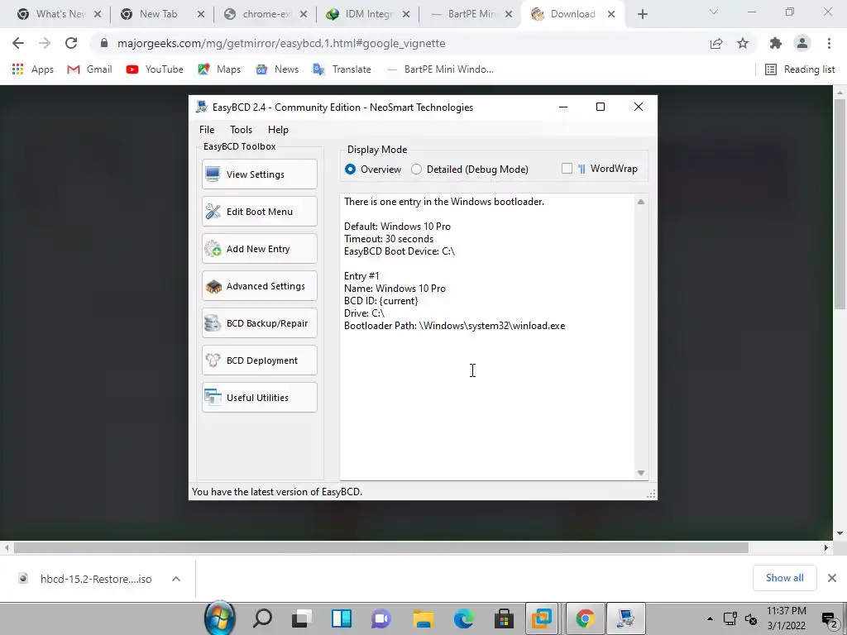
Task: Open Useful Utilities section
Action: tap(259, 398)
